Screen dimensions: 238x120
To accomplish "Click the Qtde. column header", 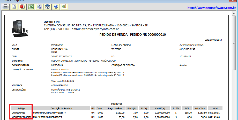I will pos(100,108).
